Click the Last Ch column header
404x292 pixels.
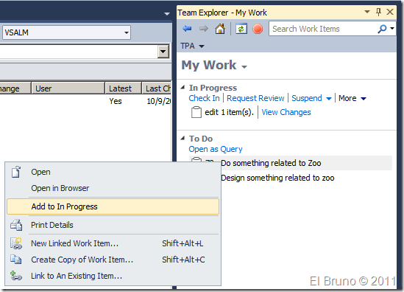click(157, 88)
